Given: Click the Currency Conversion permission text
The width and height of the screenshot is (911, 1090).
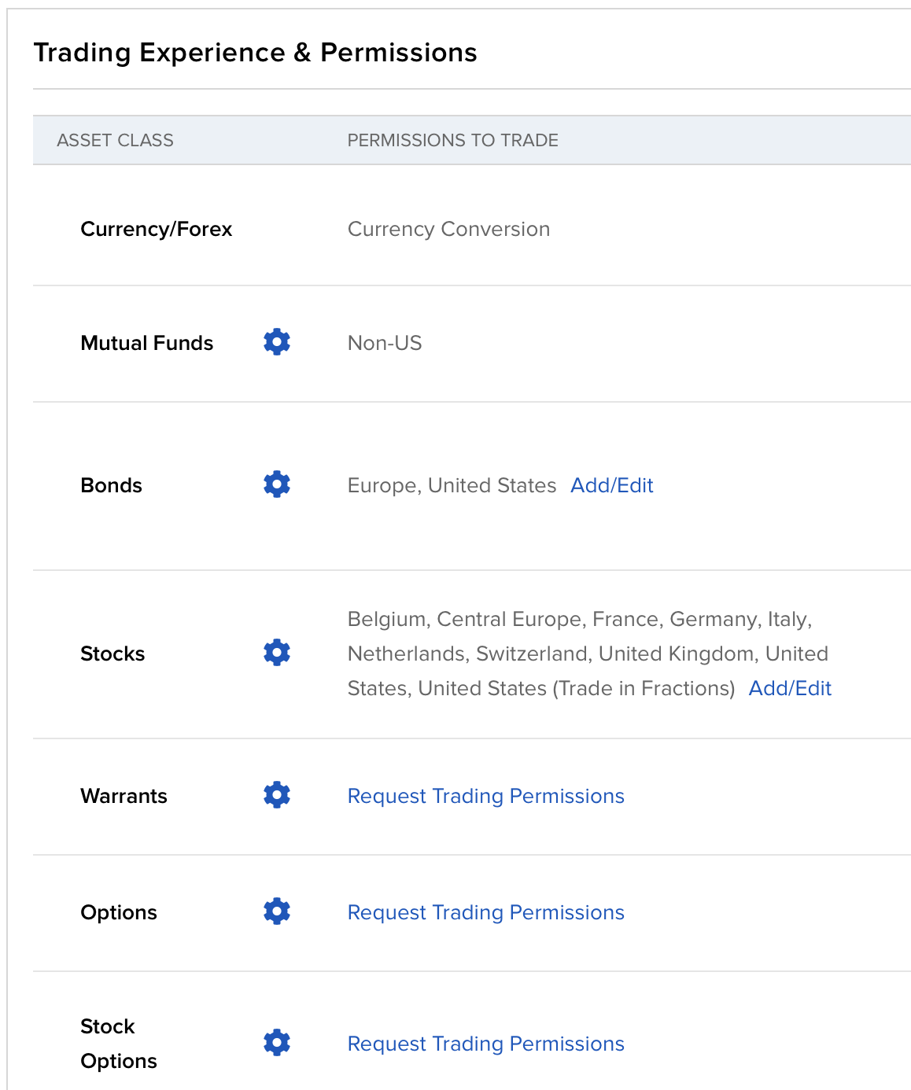Looking at the screenshot, I should click(x=448, y=229).
